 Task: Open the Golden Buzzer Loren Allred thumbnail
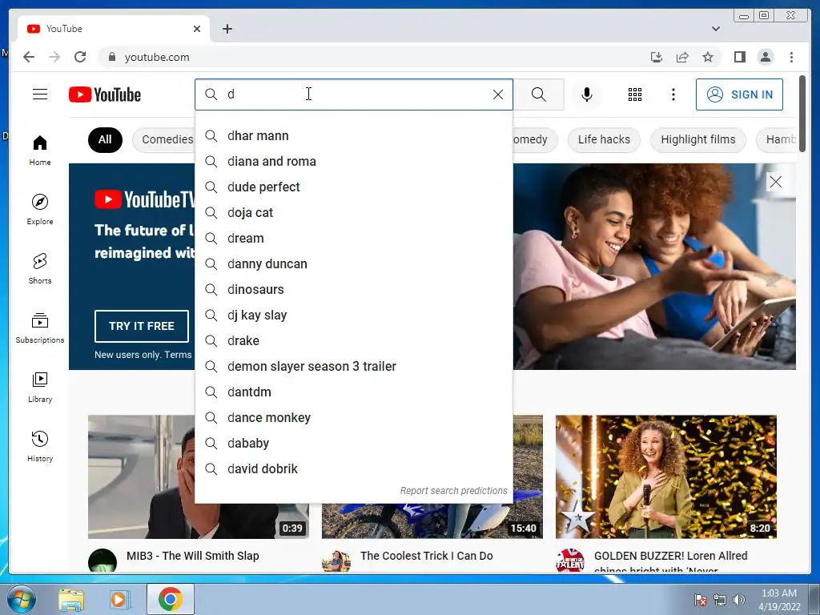[x=665, y=477]
